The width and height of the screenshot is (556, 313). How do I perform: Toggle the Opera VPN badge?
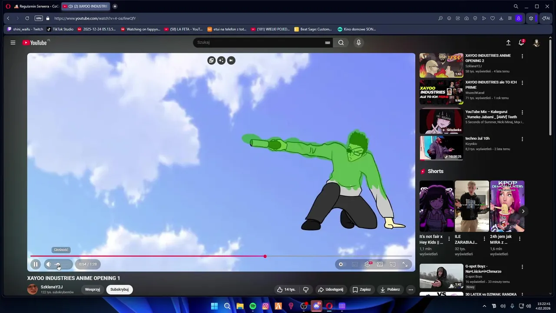tap(39, 18)
